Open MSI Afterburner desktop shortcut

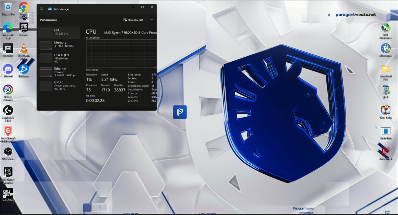[385, 31]
